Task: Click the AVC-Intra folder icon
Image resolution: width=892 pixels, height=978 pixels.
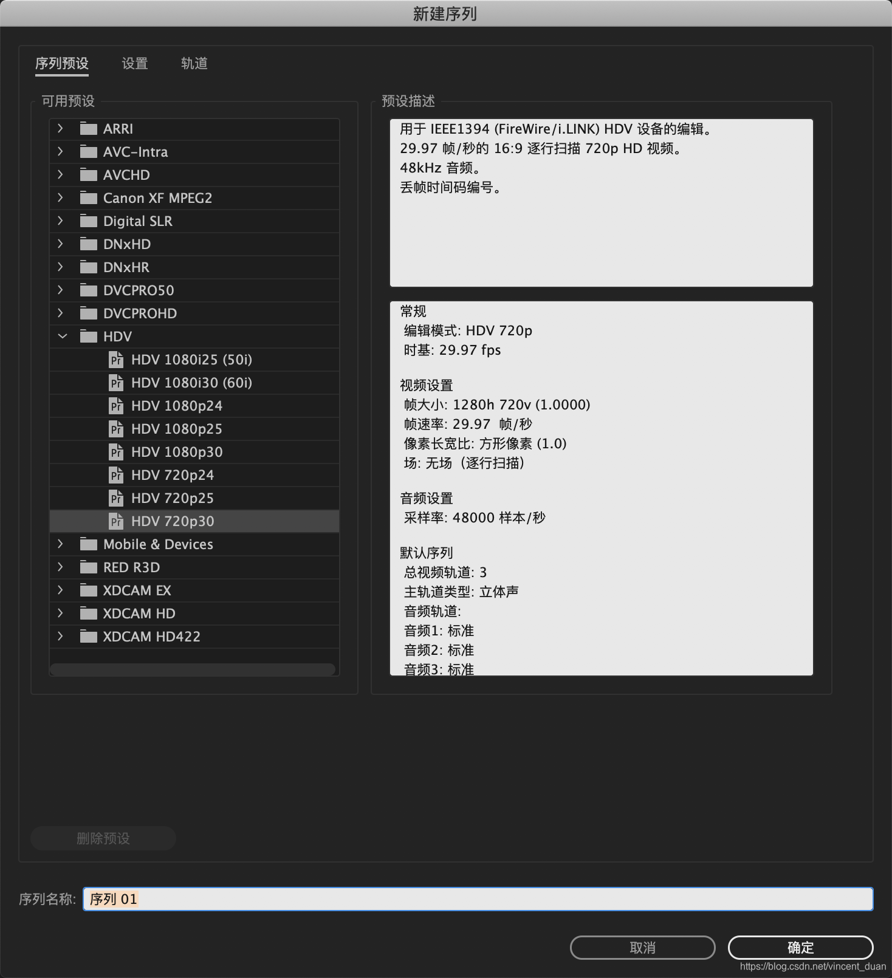Action: tap(89, 152)
